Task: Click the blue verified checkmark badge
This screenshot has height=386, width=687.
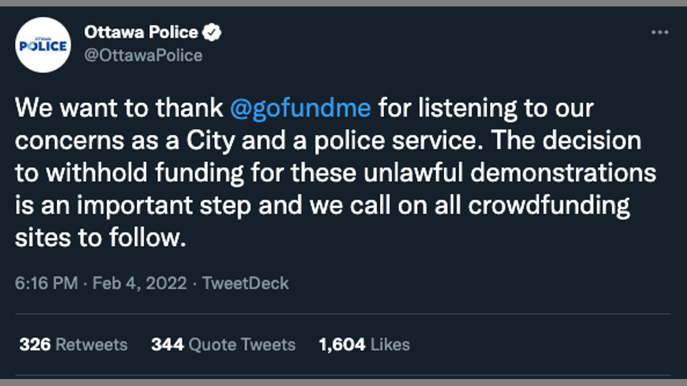Action: pyautogui.click(x=212, y=33)
